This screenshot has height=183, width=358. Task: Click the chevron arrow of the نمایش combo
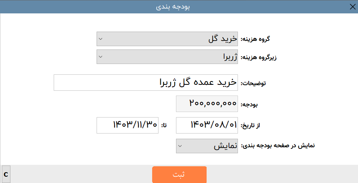pos(180,146)
